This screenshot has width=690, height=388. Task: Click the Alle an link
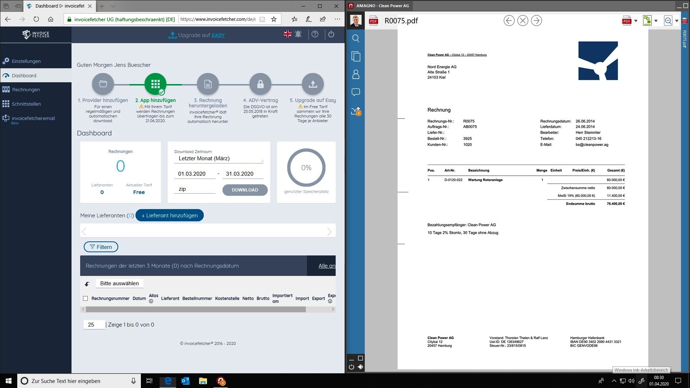[x=327, y=266]
